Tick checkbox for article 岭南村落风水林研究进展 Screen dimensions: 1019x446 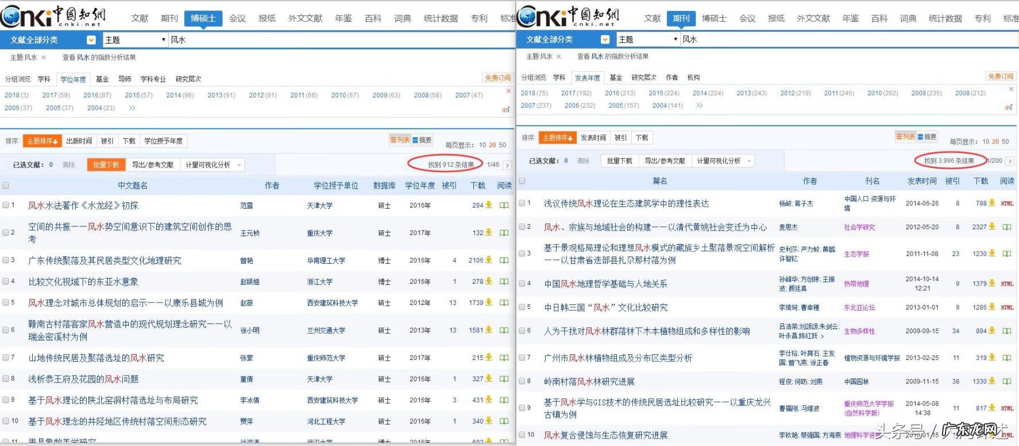[x=522, y=381]
